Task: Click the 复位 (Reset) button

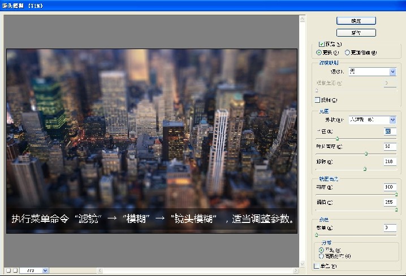Action: [356, 33]
